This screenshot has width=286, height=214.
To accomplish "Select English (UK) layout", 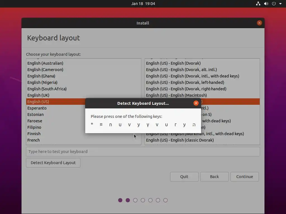I will (x=84, y=95).
